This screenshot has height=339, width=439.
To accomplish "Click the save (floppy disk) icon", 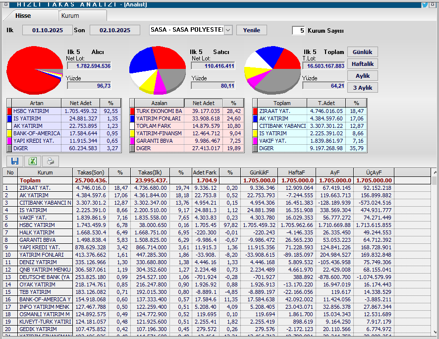I will tap(15, 161).
